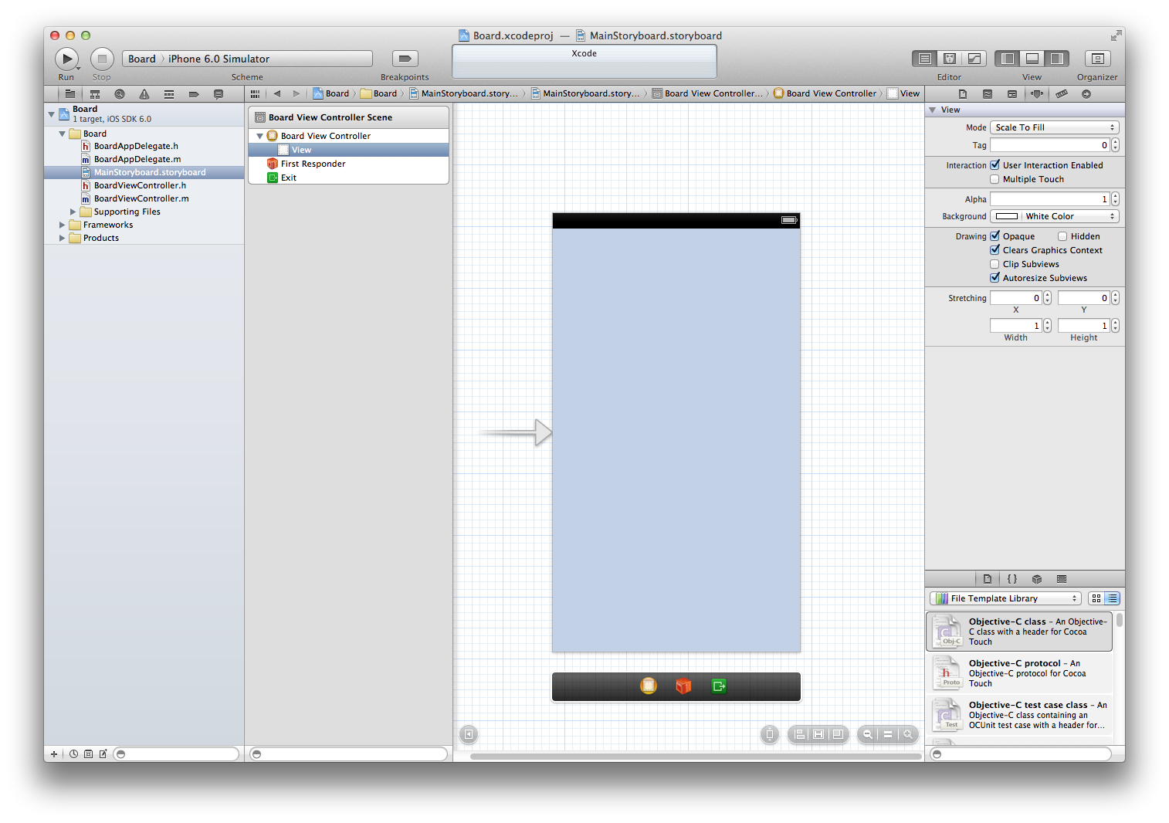Screen dimensions: 1169x823
Task: Switch the library to icon grid view
Action: coord(1096,598)
